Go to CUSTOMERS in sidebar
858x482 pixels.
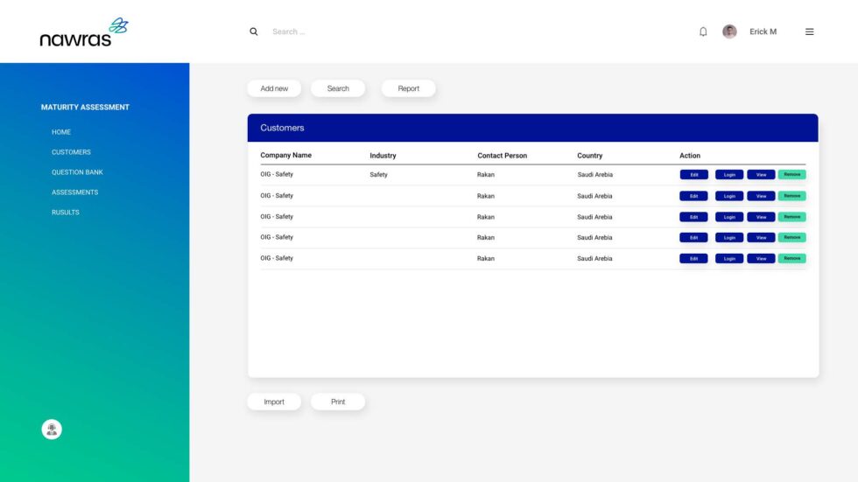71,152
